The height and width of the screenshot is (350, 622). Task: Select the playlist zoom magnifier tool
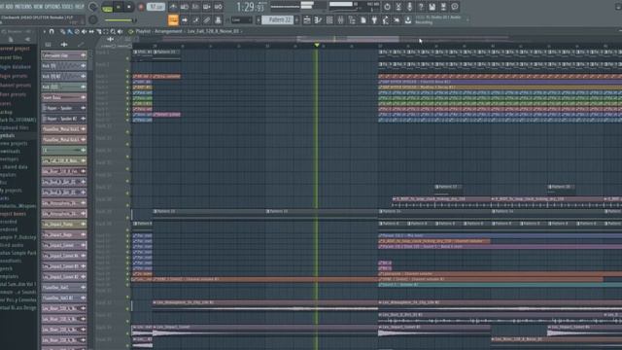point(113,31)
